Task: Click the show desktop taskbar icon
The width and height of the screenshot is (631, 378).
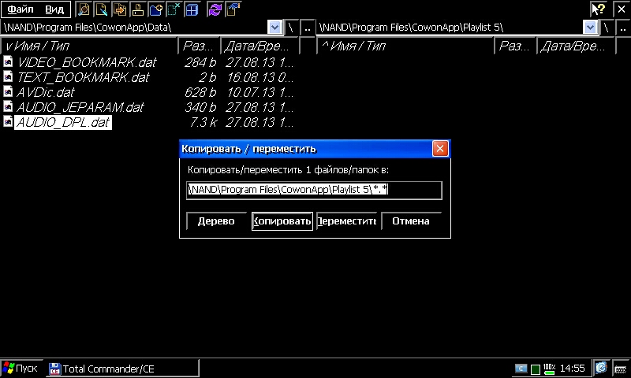Action: click(x=601, y=368)
